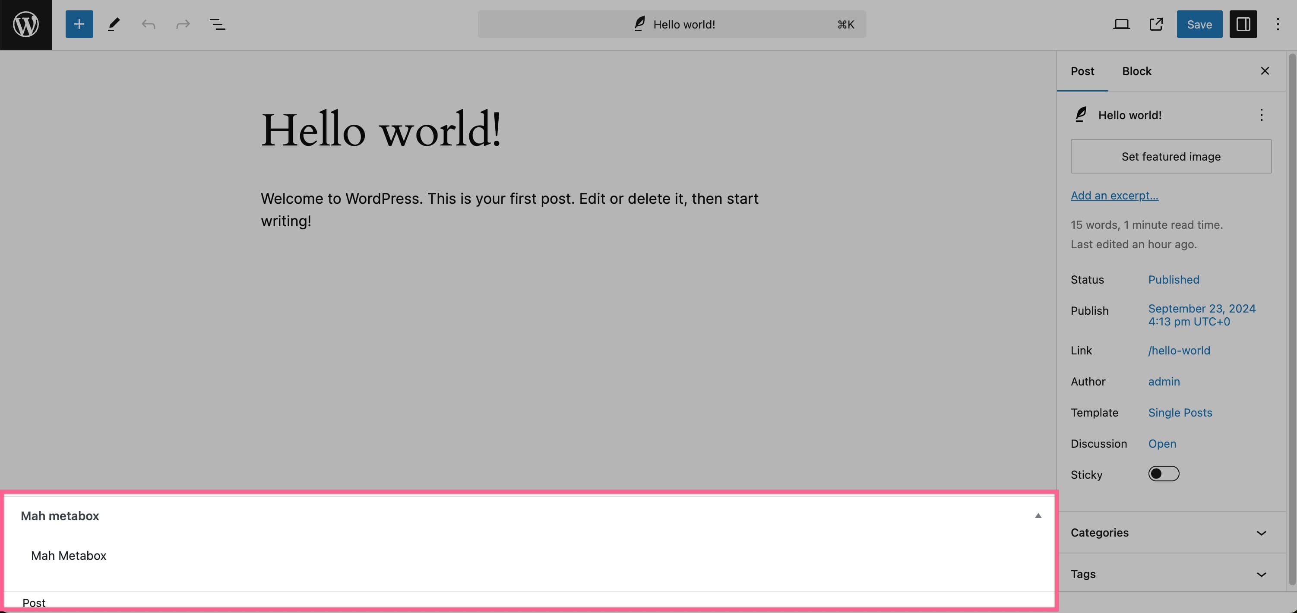Collapse the Mah metabox panel triangle
1297x613 pixels.
pyautogui.click(x=1038, y=515)
